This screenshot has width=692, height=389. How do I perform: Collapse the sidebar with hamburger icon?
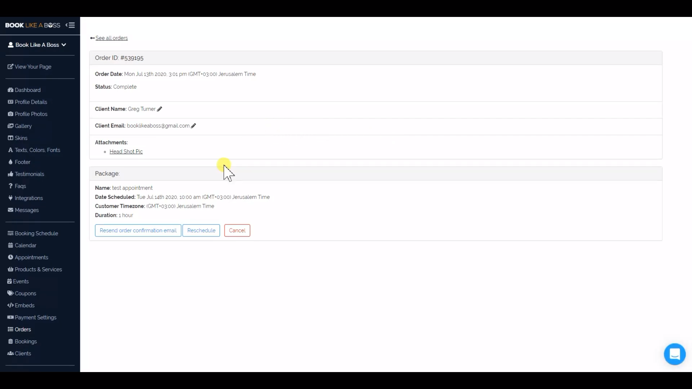70,25
